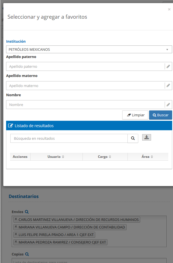
Task: Click the pencil icon beside Apellido paterno
Action: point(168,66)
